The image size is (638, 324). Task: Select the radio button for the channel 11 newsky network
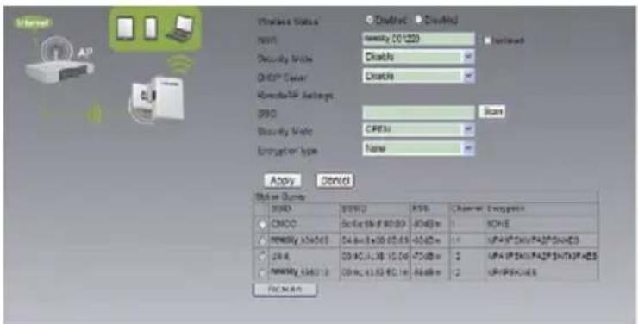(x=262, y=240)
